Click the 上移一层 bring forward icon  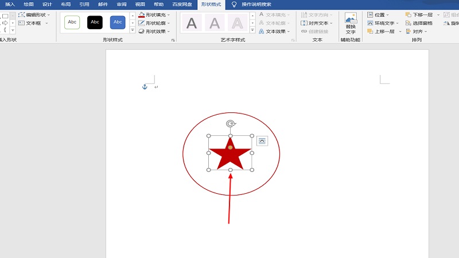(x=370, y=32)
